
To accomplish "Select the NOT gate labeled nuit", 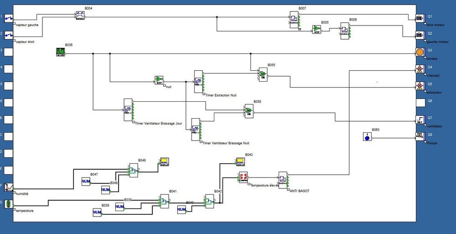I will coord(159,80).
